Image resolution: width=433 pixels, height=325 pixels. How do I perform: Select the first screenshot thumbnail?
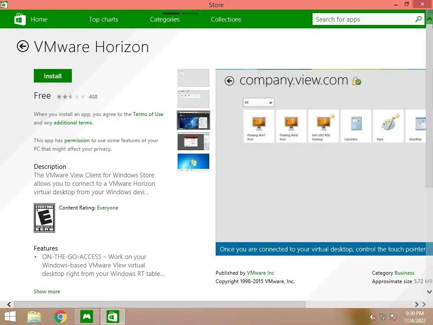tap(193, 78)
